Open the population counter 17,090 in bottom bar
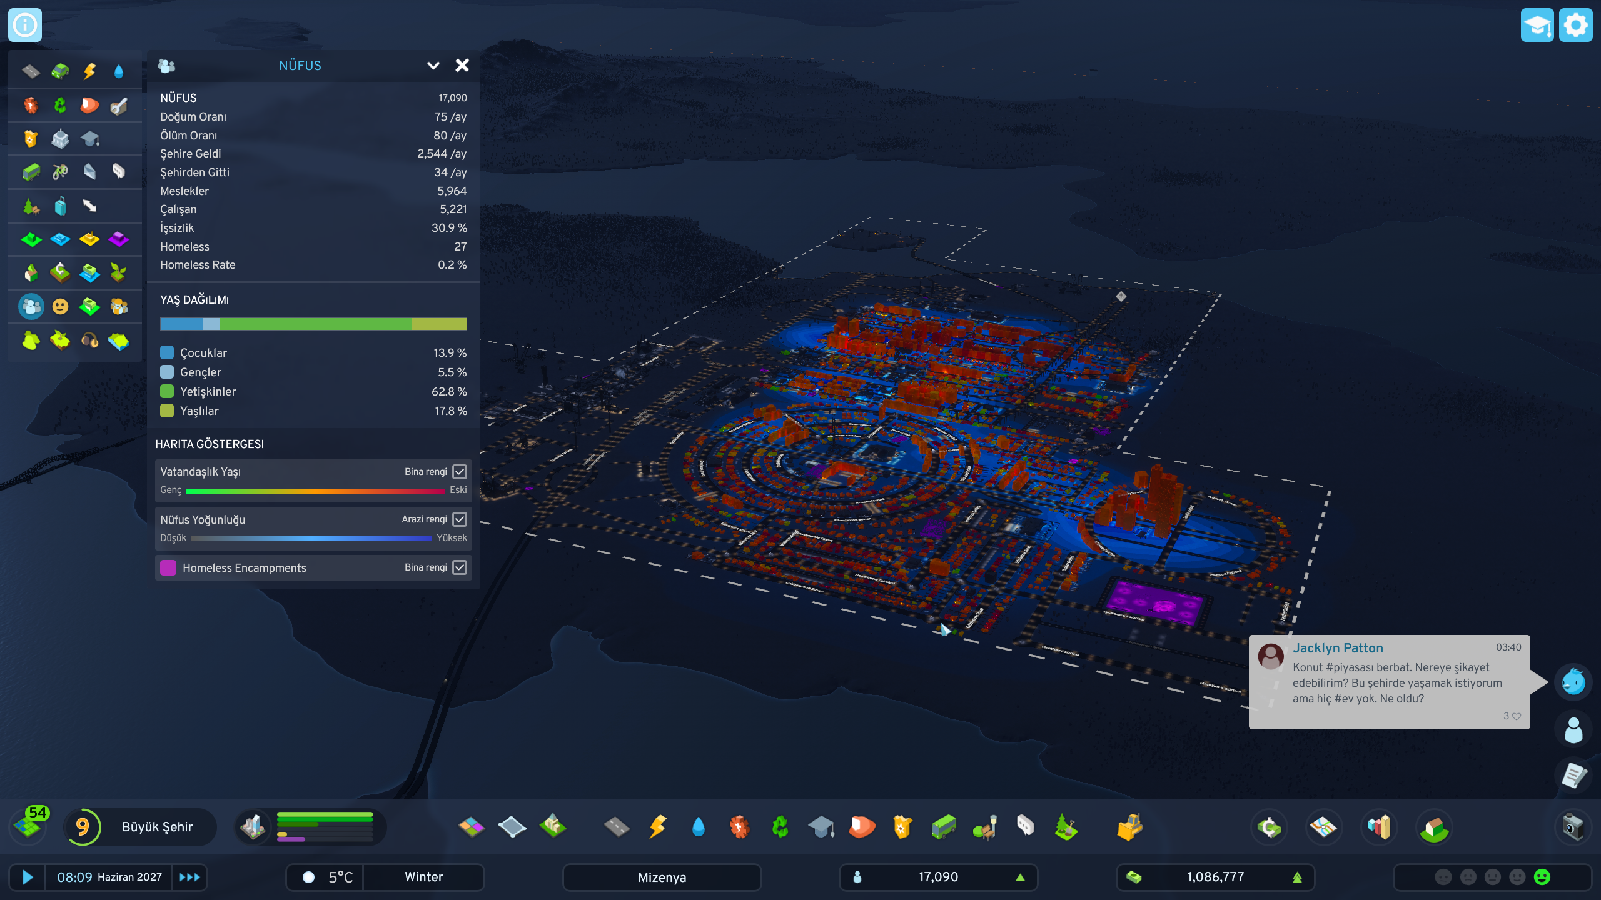Viewport: 1601px width, 900px height. (938, 877)
